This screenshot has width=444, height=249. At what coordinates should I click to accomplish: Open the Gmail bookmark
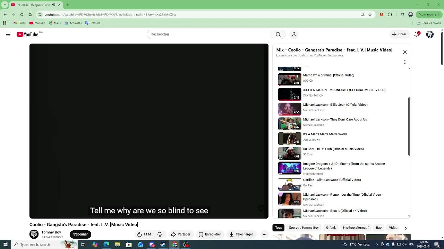tap(19, 23)
